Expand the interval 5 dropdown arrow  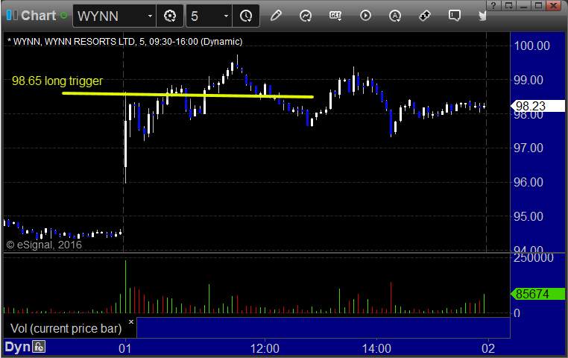[226, 16]
